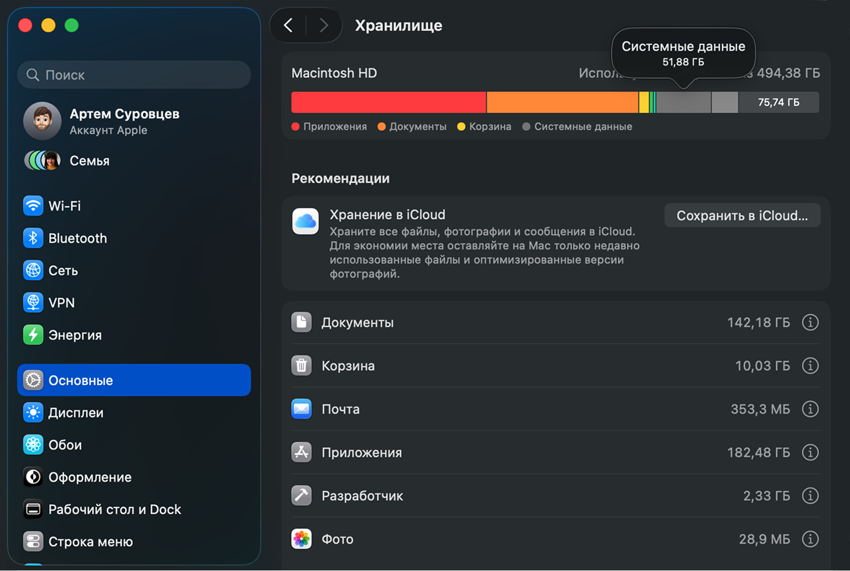Image resolution: width=850 pixels, height=571 pixels.
Task: Click the Сохранить в iCloud button
Action: pos(742,215)
